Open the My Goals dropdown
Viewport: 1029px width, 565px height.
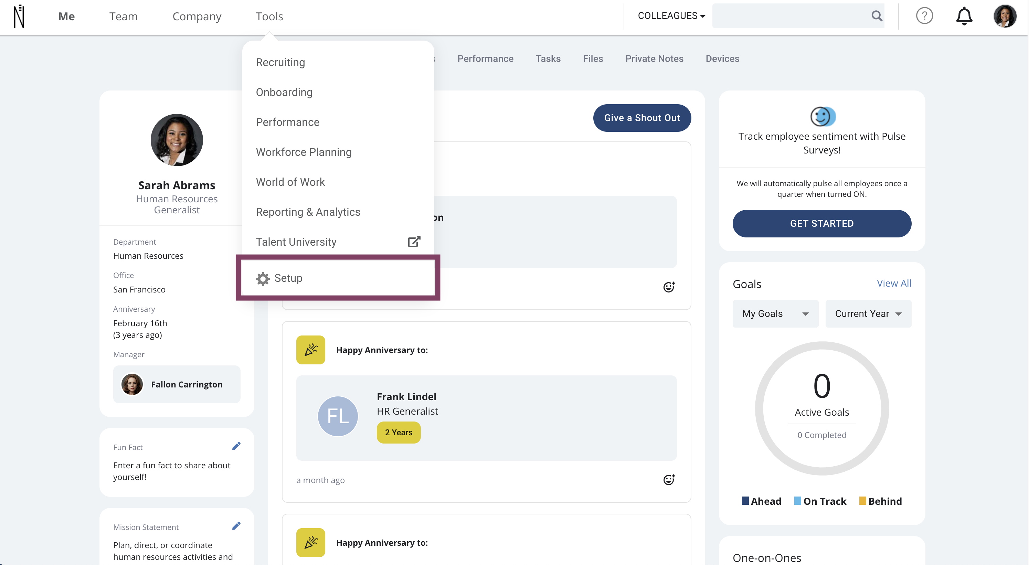(x=775, y=313)
